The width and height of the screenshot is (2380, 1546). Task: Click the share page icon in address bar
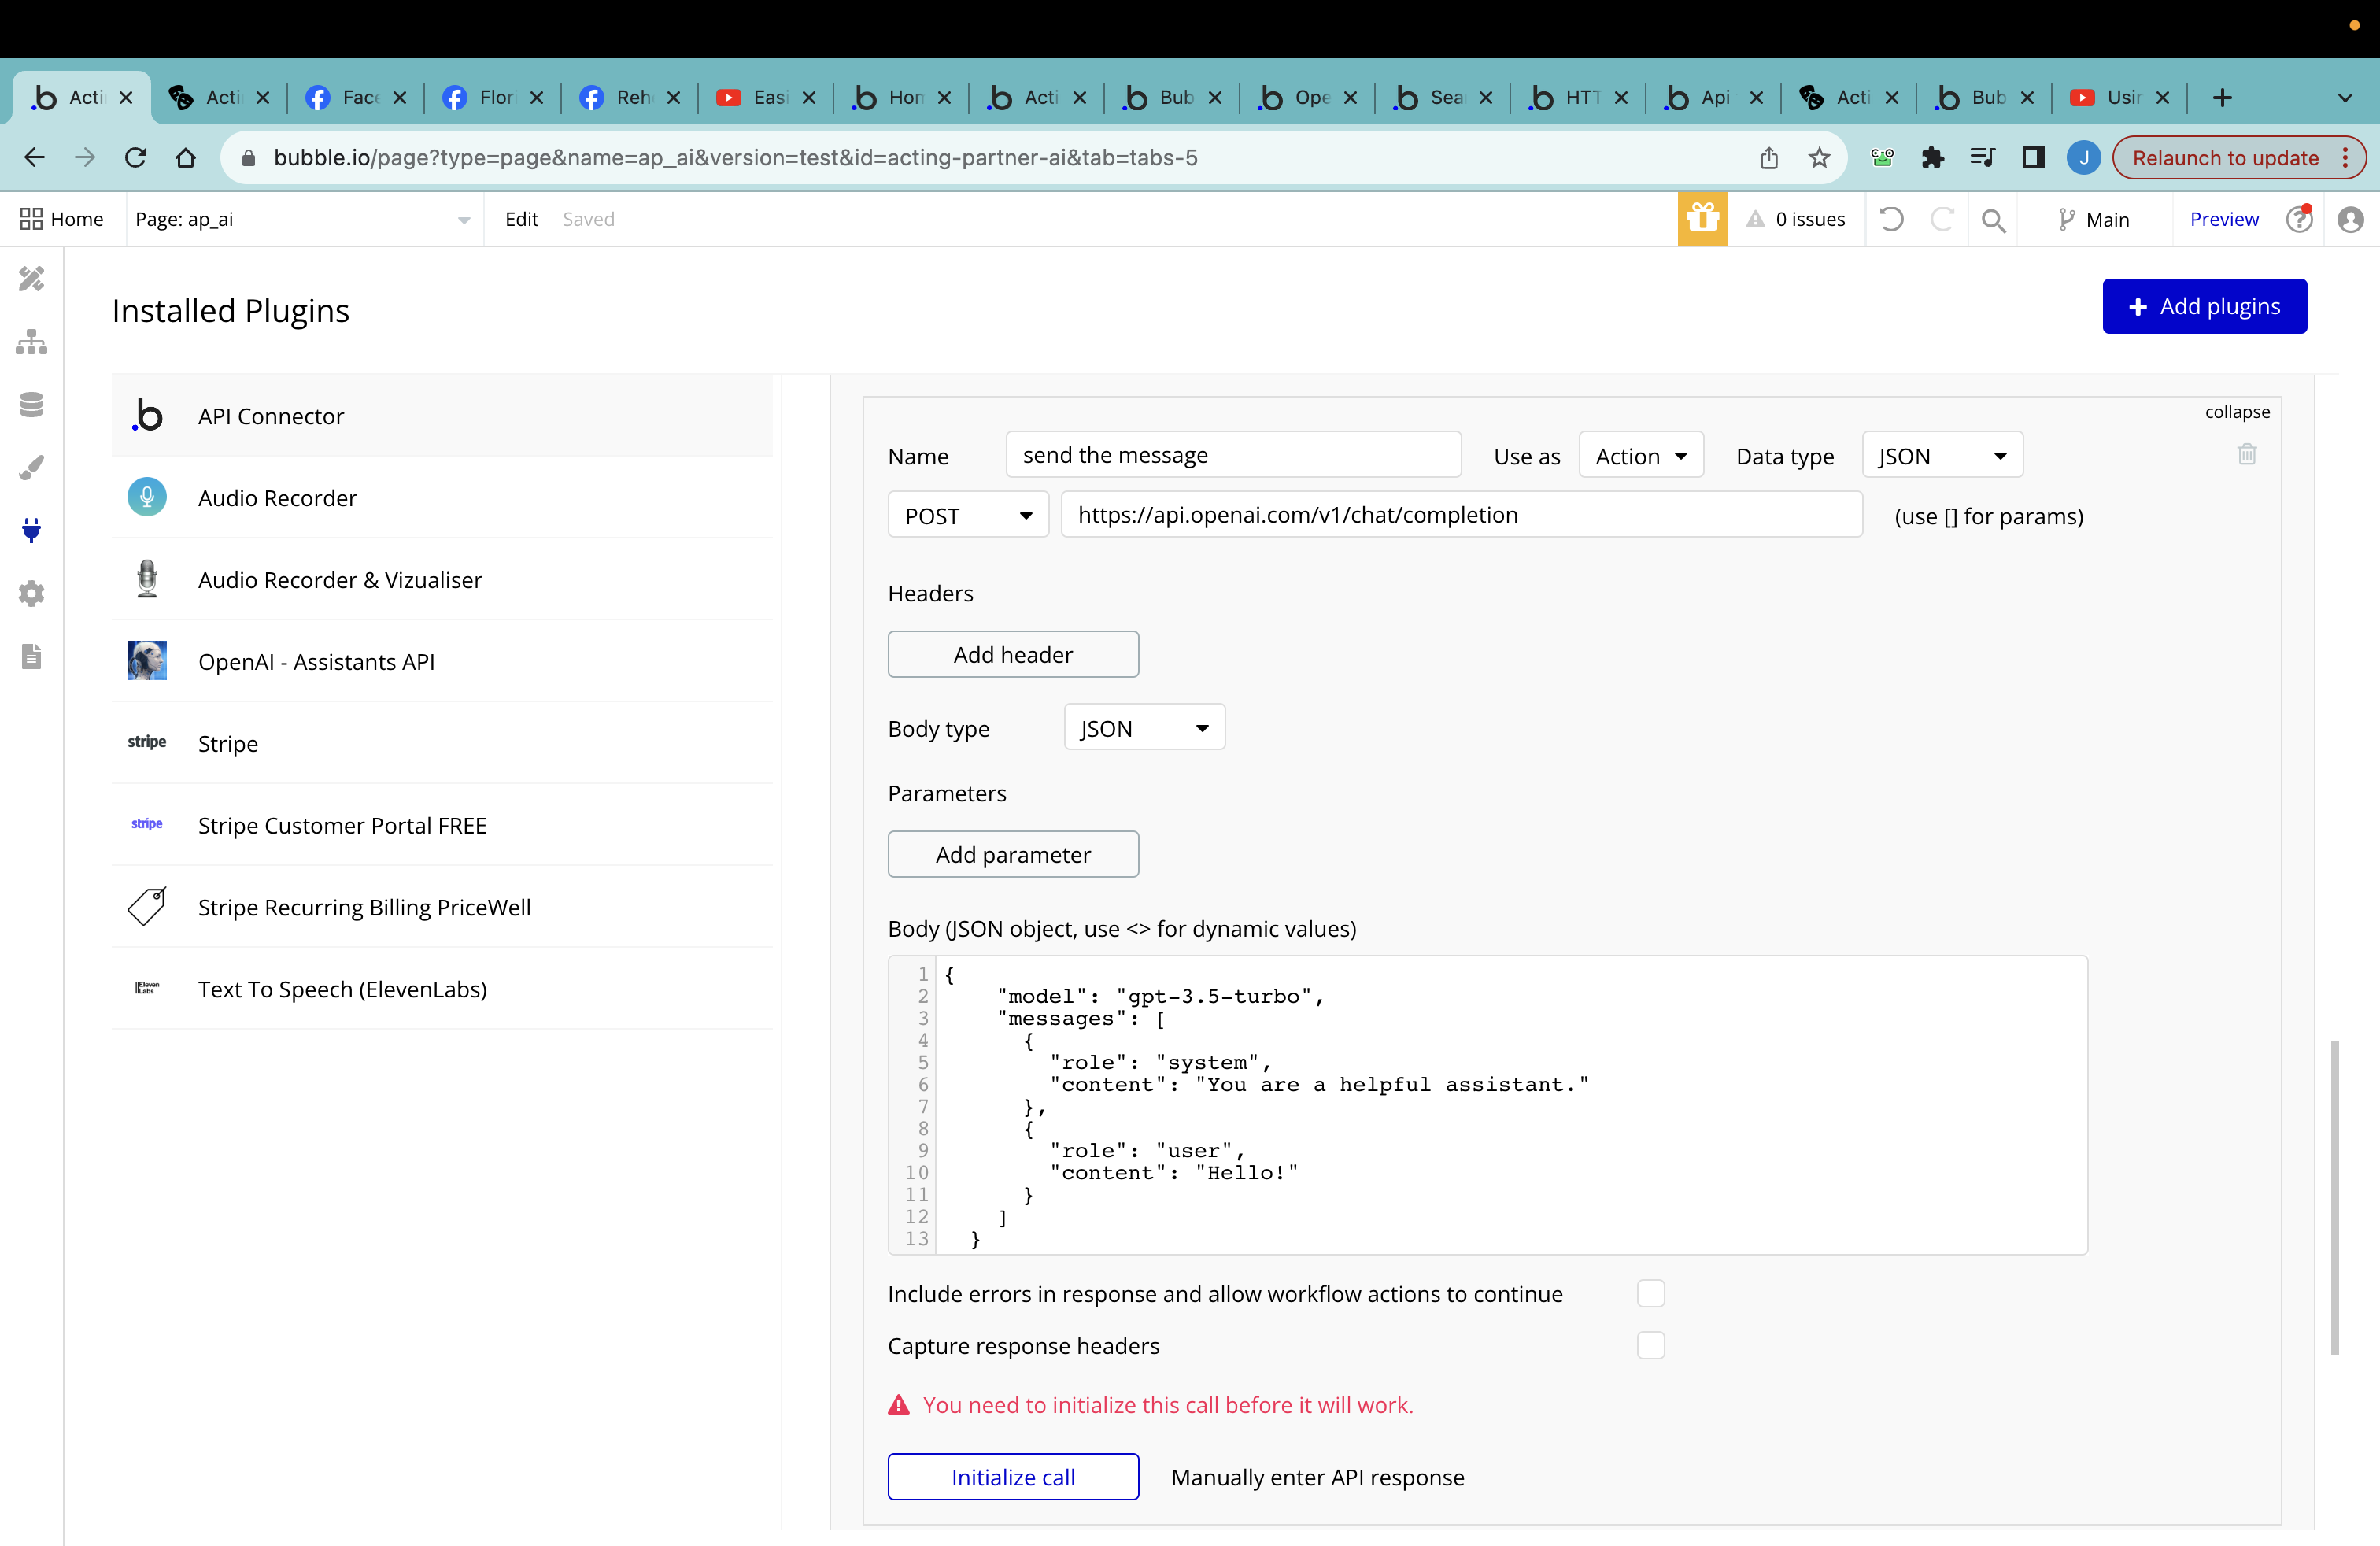click(x=1768, y=157)
